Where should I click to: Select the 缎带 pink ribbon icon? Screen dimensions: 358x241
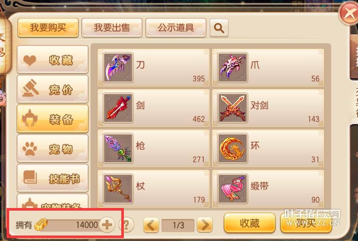click(x=232, y=189)
